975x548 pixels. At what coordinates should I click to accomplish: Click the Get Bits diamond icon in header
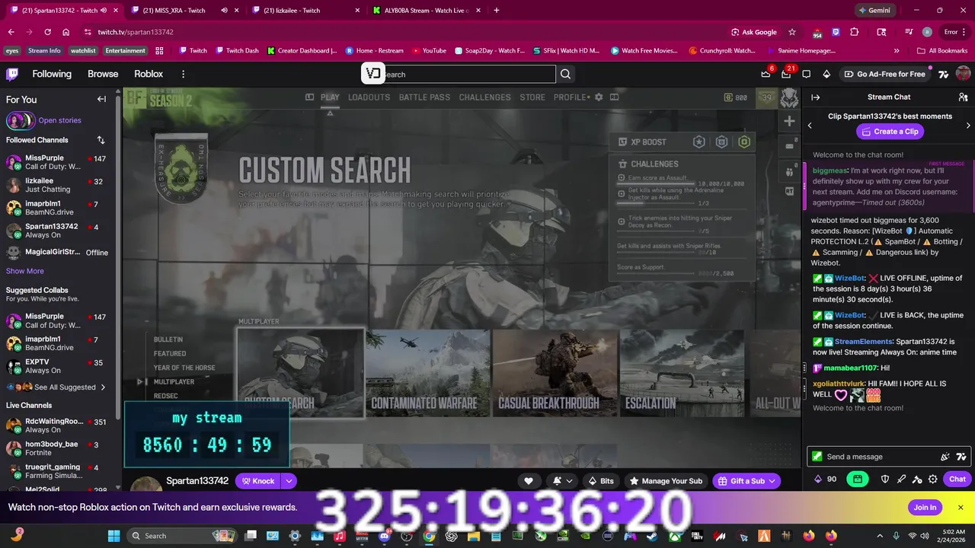(826, 74)
